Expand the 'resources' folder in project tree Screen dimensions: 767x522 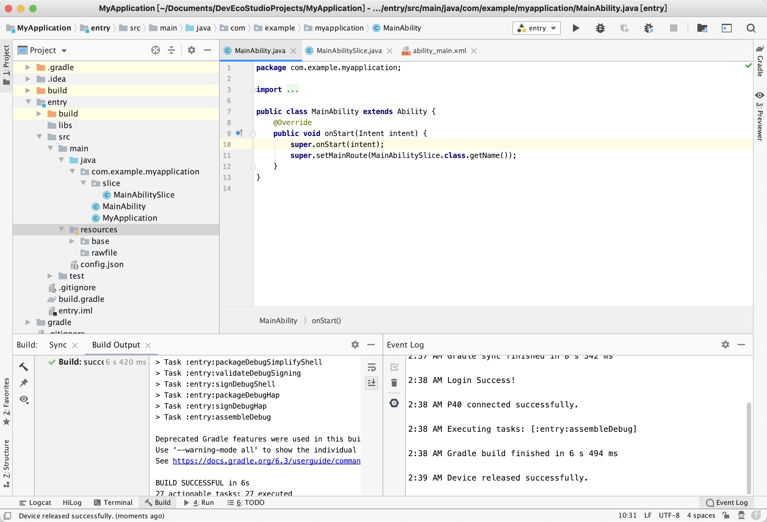point(62,230)
